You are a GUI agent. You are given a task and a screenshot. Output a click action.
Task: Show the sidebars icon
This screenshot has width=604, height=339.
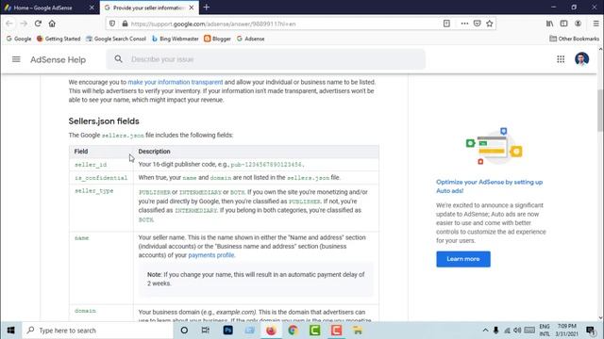click(564, 24)
